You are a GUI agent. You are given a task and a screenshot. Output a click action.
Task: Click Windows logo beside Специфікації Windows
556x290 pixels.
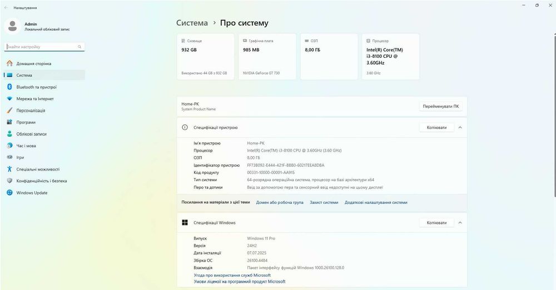(x=185, y=223)
